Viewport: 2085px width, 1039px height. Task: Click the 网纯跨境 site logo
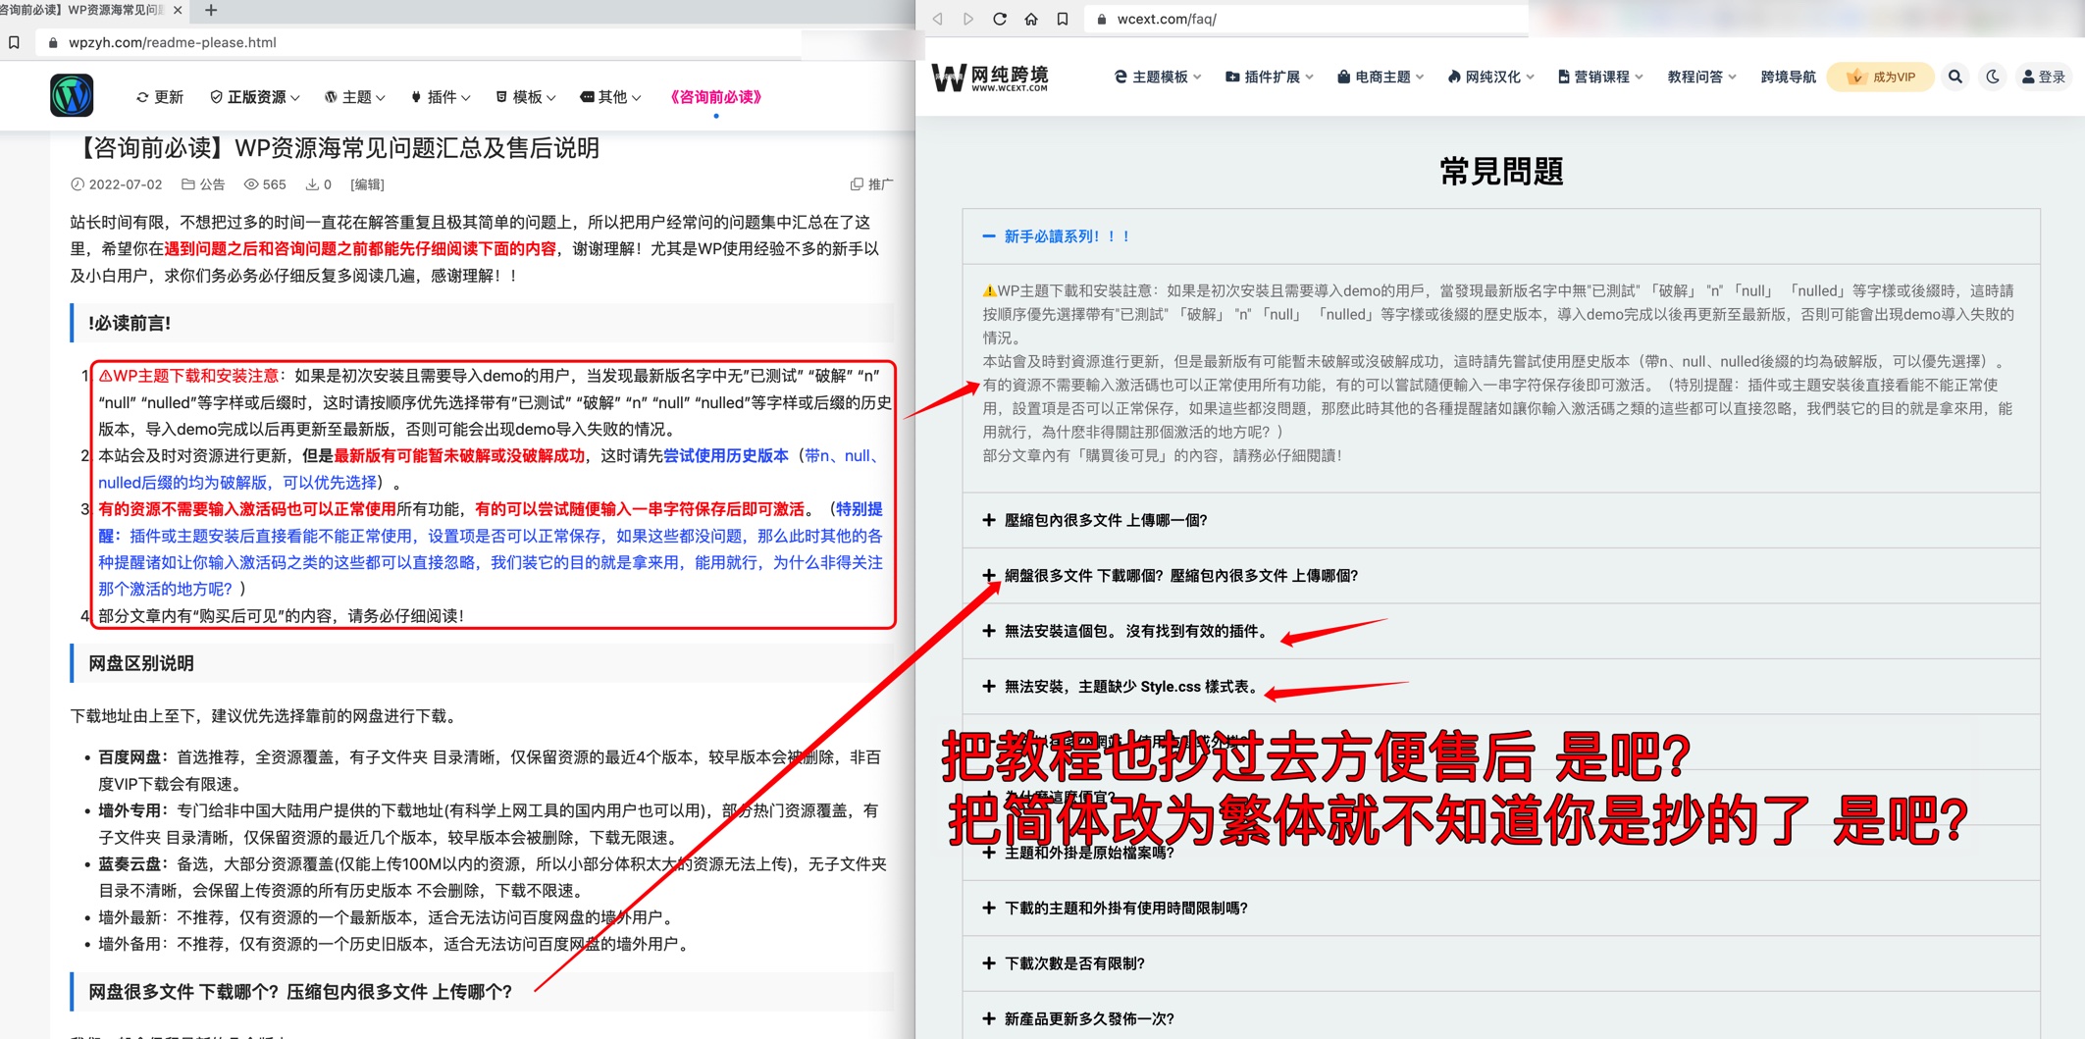[989, 78]
